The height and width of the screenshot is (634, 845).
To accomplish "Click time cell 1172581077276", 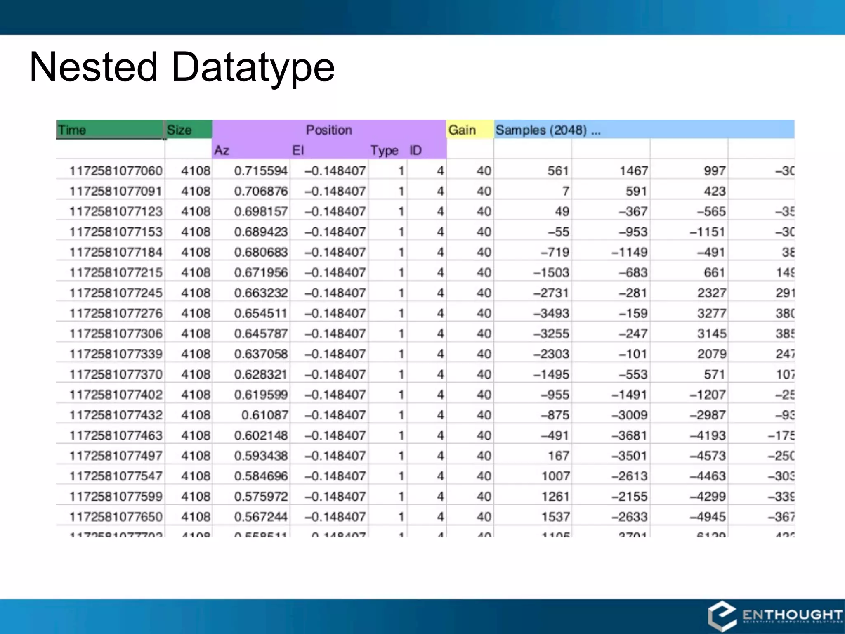I will coord(116,313).
